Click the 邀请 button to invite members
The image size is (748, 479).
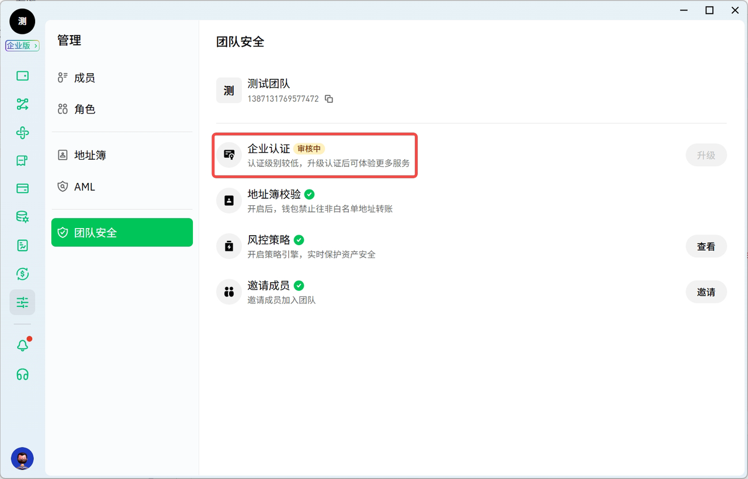[706, 292]
